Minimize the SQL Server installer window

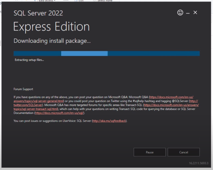pos(188,13)
